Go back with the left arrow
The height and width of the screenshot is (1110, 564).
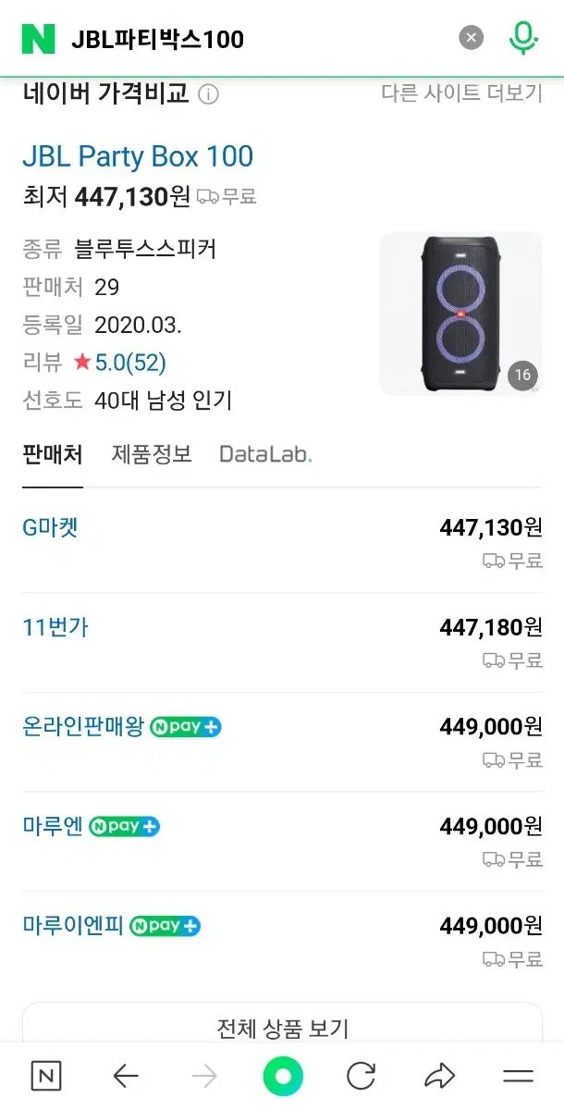click(x=126, y=1076)
